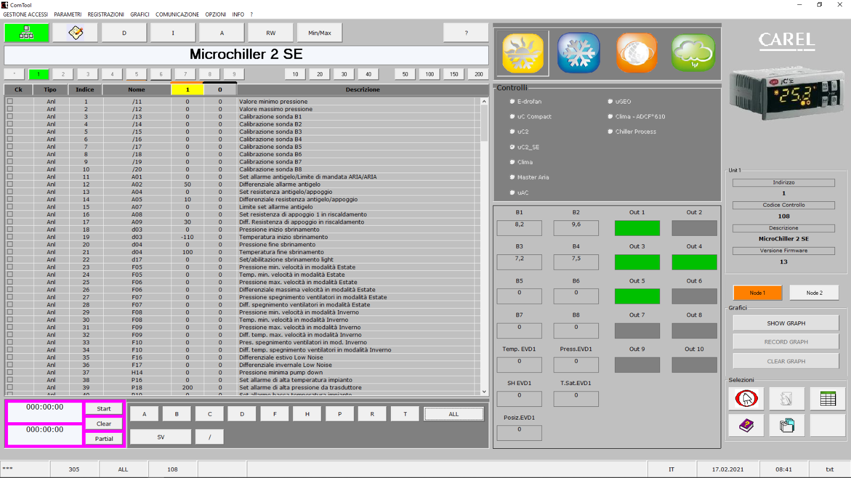
Task: Click the Start timer button
Action: pos(104,408)
